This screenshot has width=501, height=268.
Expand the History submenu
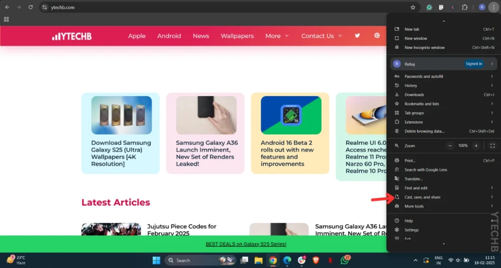(444, 85)
